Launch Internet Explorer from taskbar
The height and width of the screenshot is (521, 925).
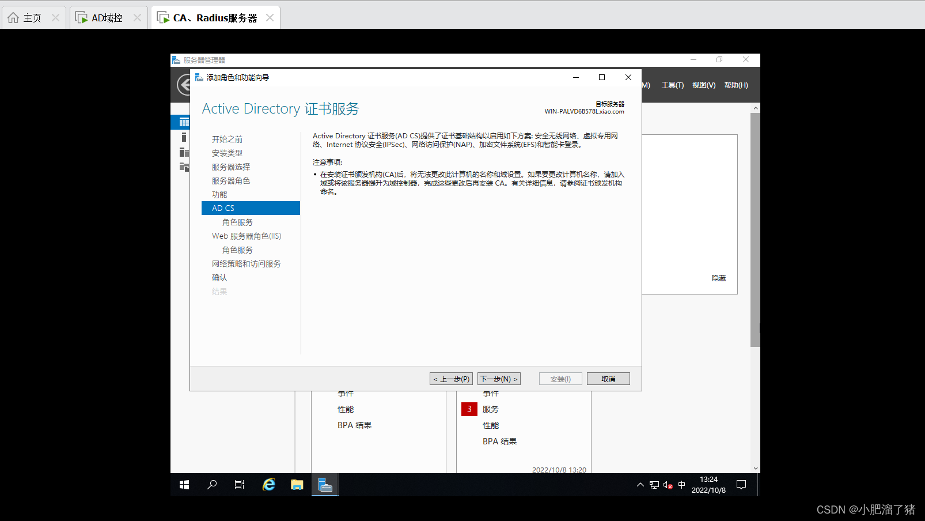tap(269, 485)
